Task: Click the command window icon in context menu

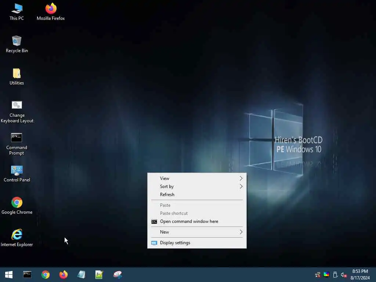Action: [154, 221]
